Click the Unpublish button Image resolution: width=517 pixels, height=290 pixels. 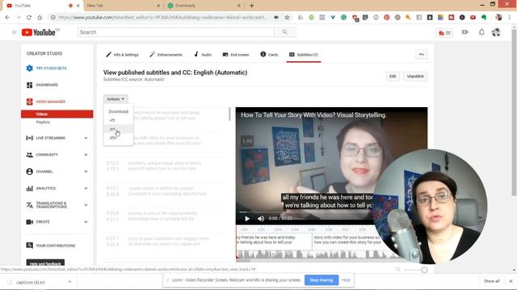coord(415,77)
